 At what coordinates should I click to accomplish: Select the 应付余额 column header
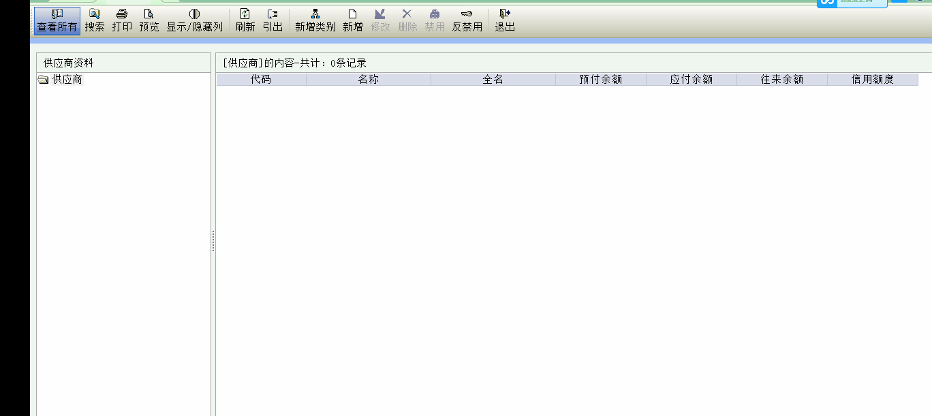[x=692, y=80]
